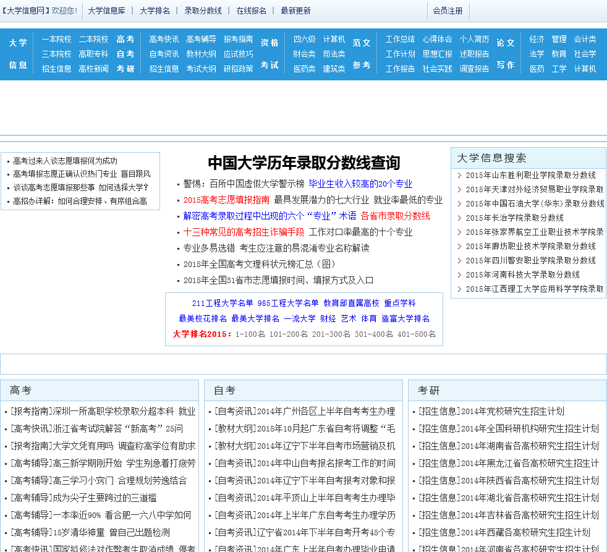Open 报考指南 navigation link
Screen dimensions: 607x552
pyautogui.click(x=238, y=39)
